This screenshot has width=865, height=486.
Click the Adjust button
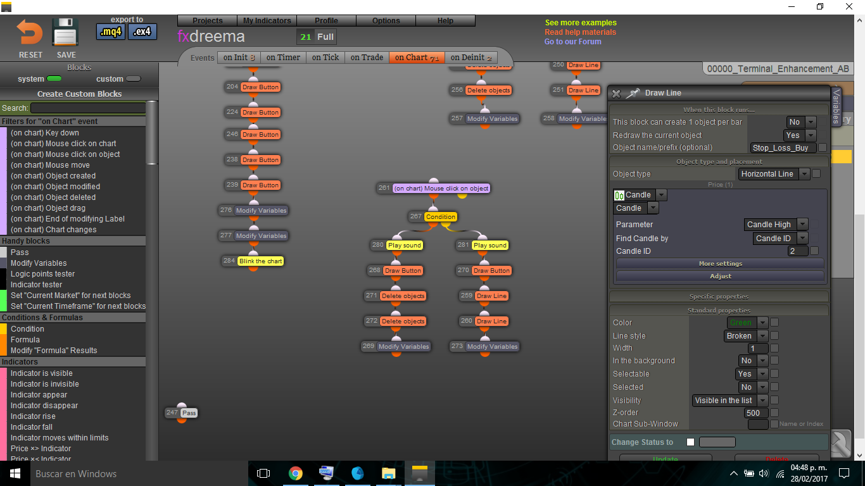click(x=720, y=276)
